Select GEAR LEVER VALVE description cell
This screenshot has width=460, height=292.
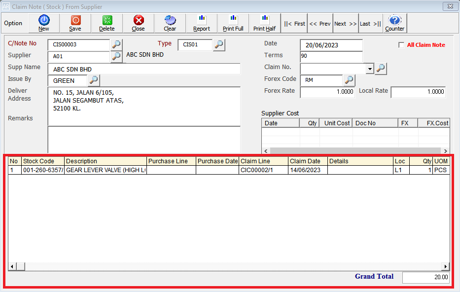(x=106, y=170)
